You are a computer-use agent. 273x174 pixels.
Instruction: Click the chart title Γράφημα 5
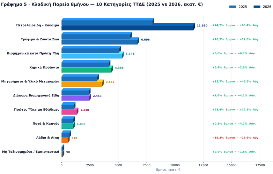102,4
